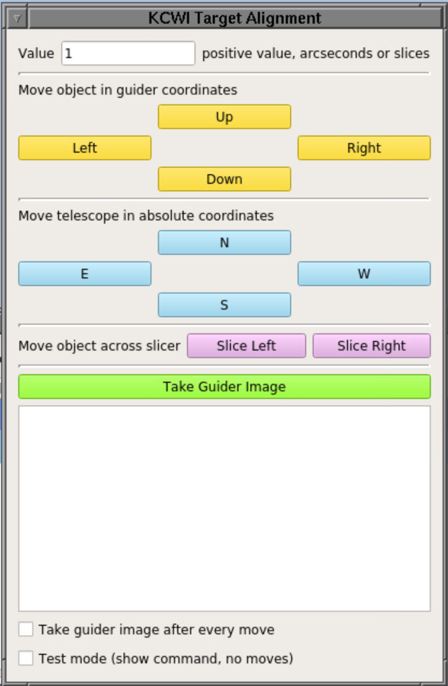Nudge the telescope North
The image size is (448, 686).
pyautogui.click(x=224, y=242)
